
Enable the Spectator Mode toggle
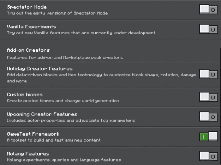coord(209,9)
